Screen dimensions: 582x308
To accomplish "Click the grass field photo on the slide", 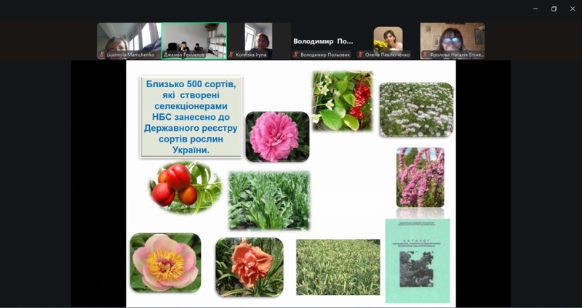I will [338, 267].
